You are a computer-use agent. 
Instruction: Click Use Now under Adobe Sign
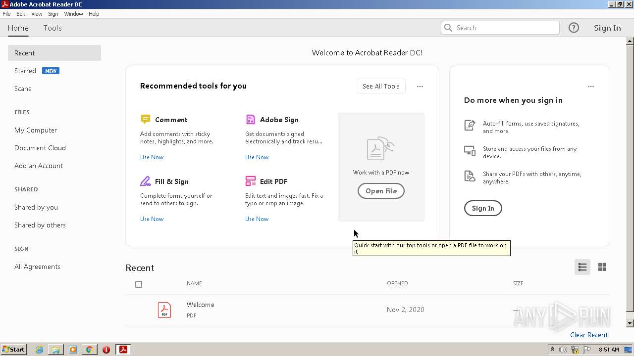coord(257,157)
